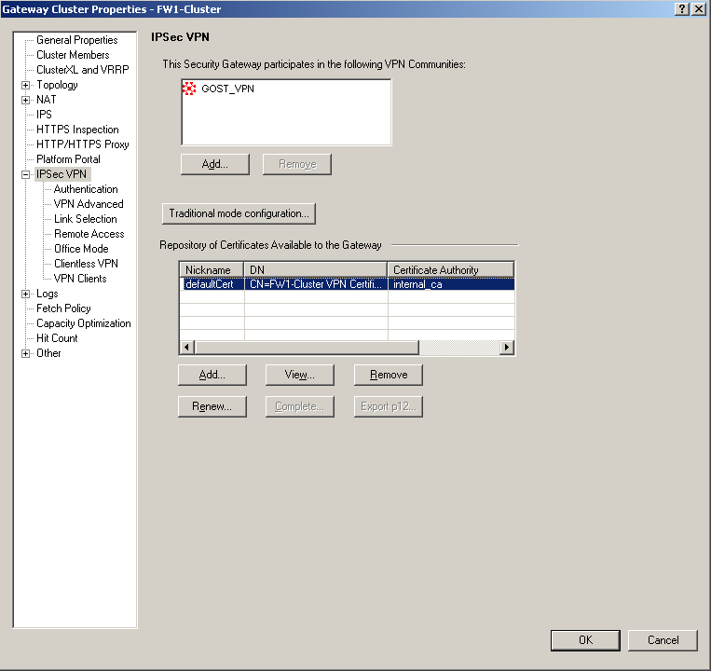This screenshot has height=671, width=711.
Task: Select the NAT tree item
Action: (47, 100)
